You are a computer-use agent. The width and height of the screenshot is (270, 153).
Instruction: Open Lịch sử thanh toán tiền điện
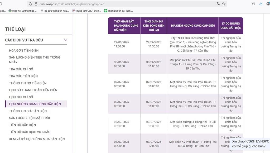33,90
